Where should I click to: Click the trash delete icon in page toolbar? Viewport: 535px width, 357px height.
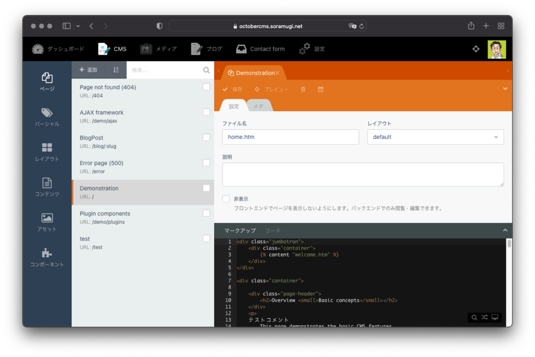(303, 89)
